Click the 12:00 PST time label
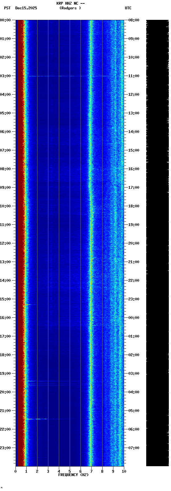 click(x=6, y=243)
